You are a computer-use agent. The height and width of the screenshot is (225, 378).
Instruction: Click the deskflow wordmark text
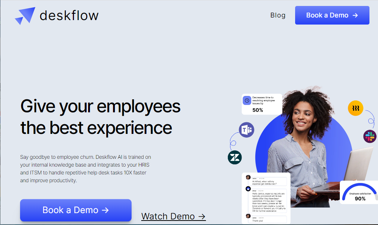pyautogui.click(x=69, y=16)
